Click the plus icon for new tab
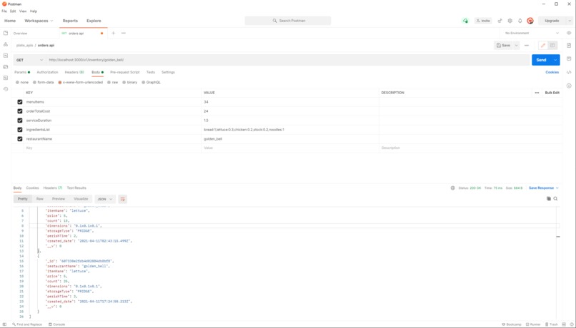Image resolution: width=576 pixels, height=328 pixels. 113,33
